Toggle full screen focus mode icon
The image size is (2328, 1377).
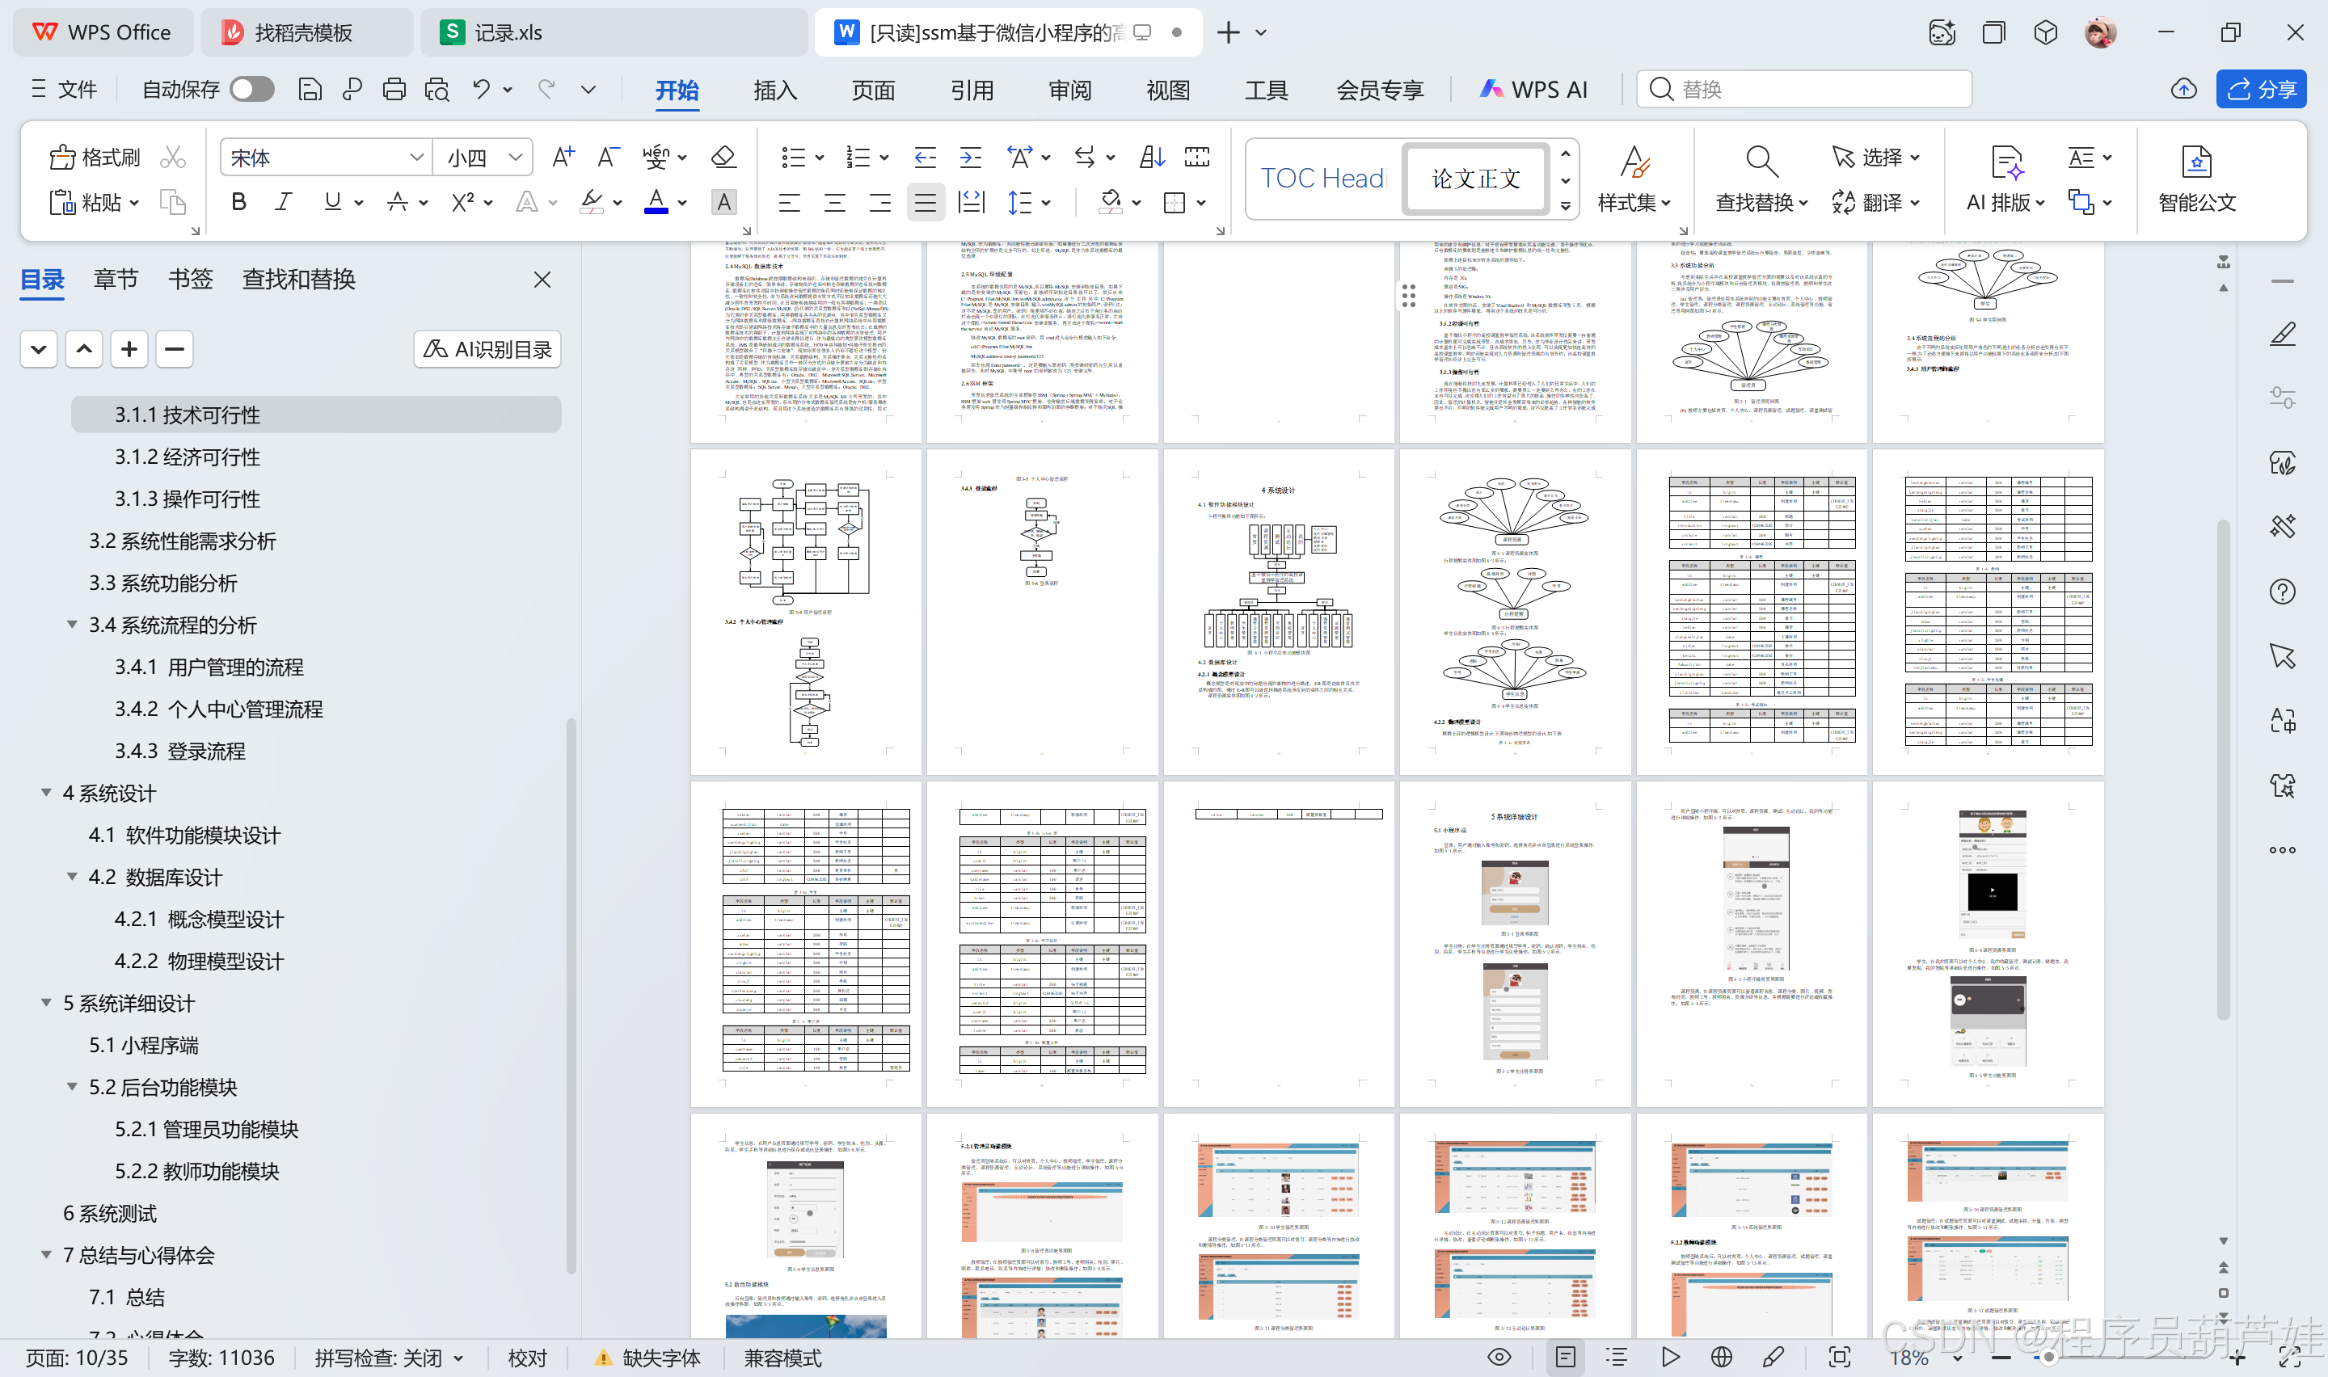point(1839,1358)
